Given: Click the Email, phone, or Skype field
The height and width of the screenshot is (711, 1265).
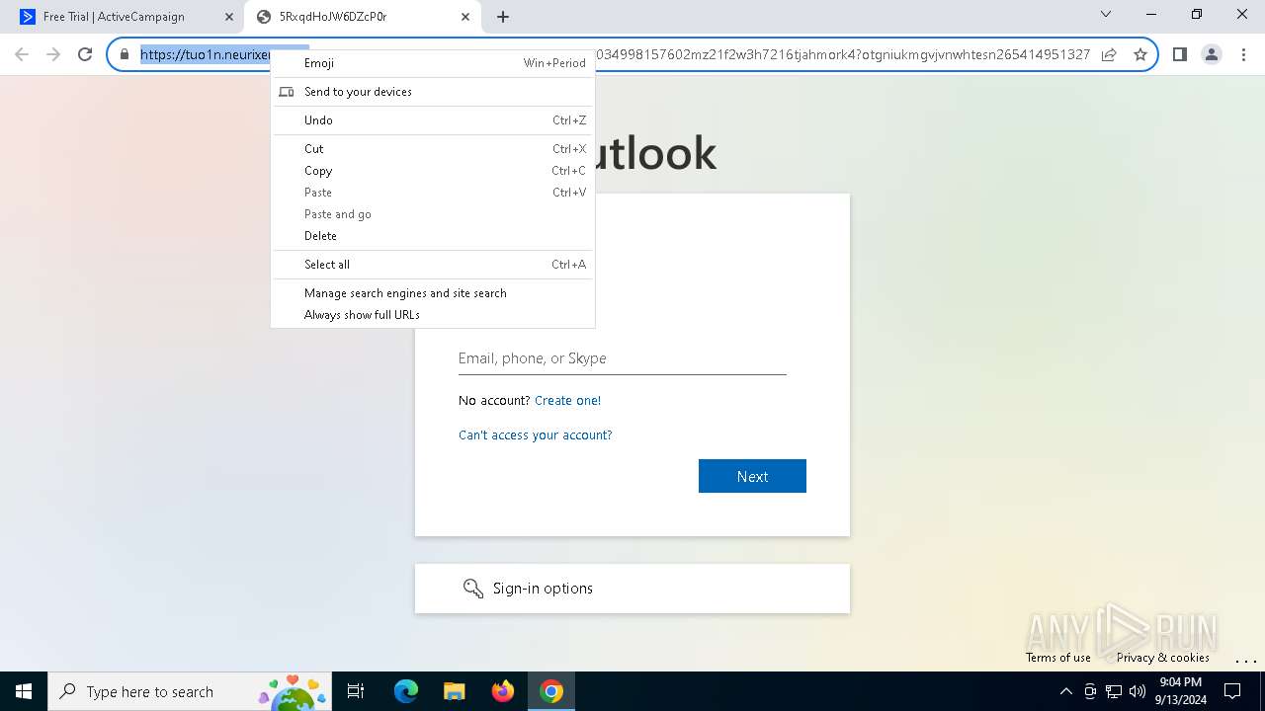Looking at the screenshot, I should point(623,358).
